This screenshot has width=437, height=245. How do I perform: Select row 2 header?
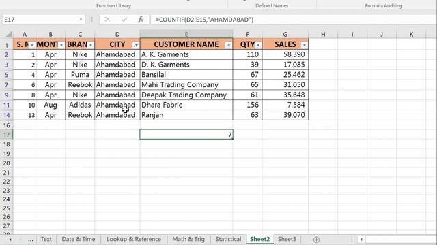pyautogui.click(x=6, y=54)
